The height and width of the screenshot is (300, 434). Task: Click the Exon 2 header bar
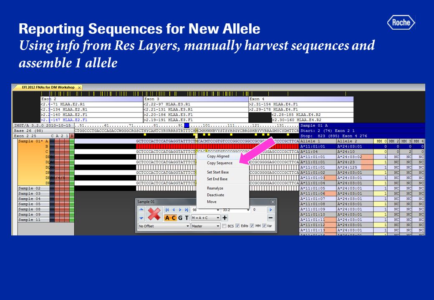tap(92, 99)
